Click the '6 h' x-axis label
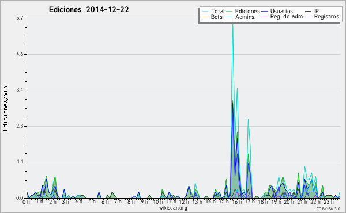This screenshot has width=346, height=213. pos(105,202)
